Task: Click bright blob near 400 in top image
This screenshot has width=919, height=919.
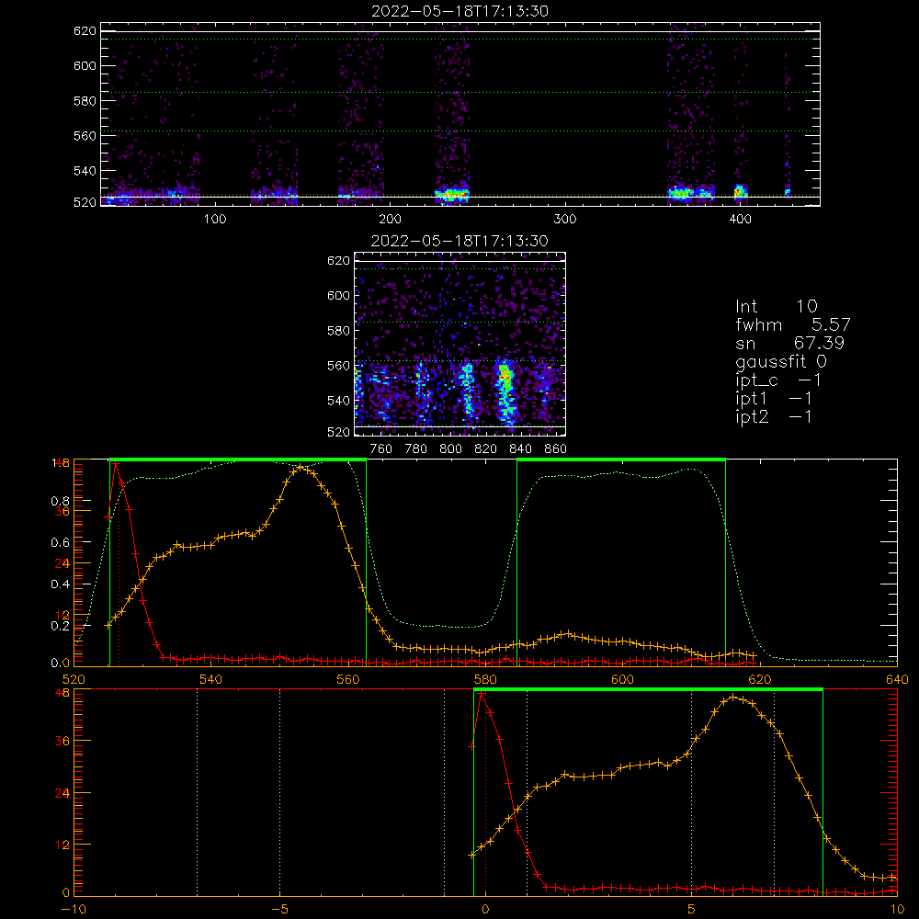Action: coord(740,192)
